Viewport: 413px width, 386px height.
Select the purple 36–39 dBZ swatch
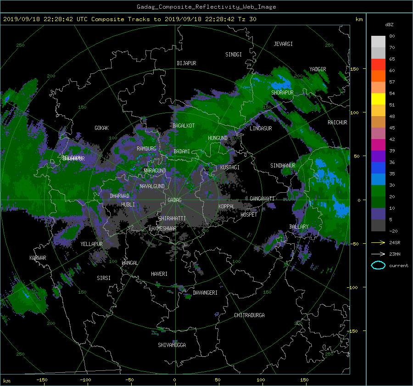point(378,157)
